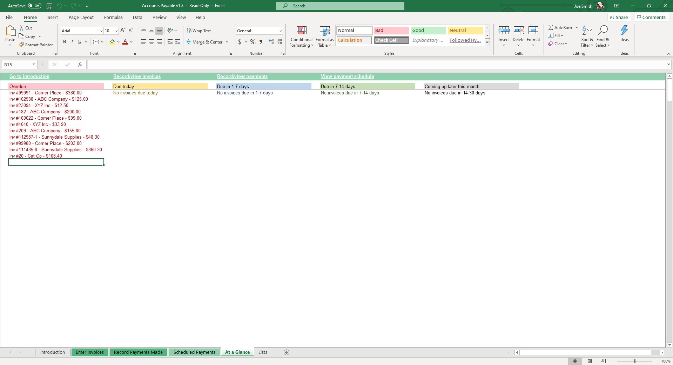Open the File menu
673x365 pixels.
[x=9, y=17]
